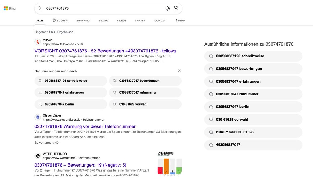Sidebar suggestion '493056837047'

pos(253,145)
